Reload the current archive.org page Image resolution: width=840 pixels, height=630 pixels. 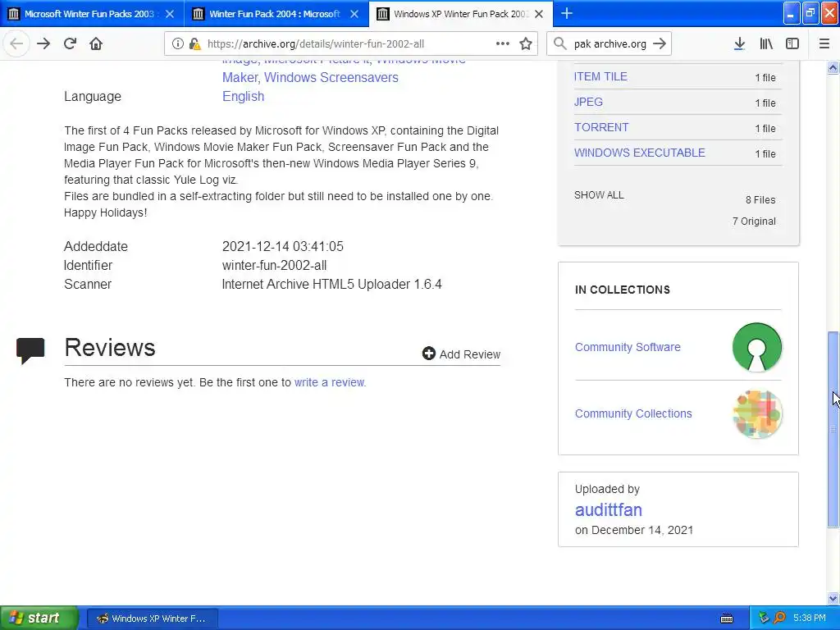pyautogui.click(x=70, y=43)
